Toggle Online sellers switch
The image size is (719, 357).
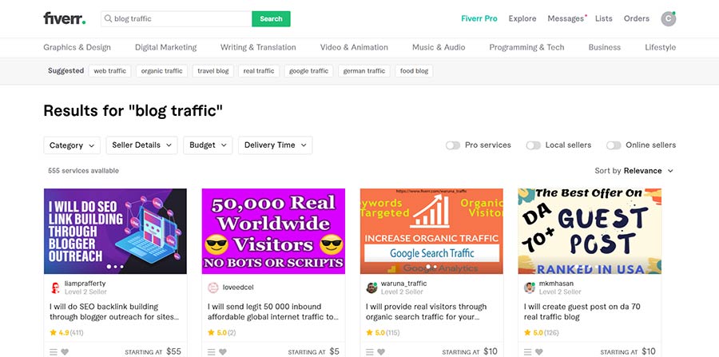pos(614,145)
